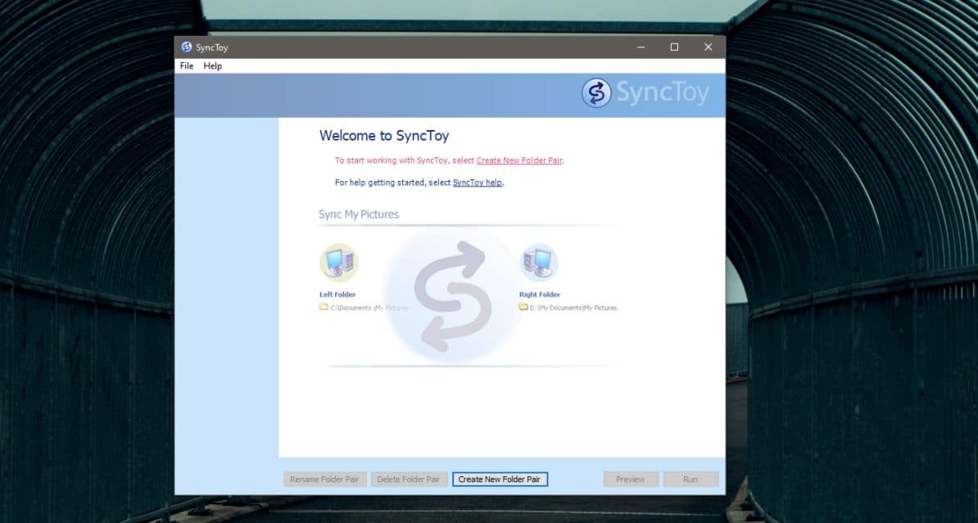Click the SyncToy banner logo icon

pyautogui.click(x=596, y=93)
